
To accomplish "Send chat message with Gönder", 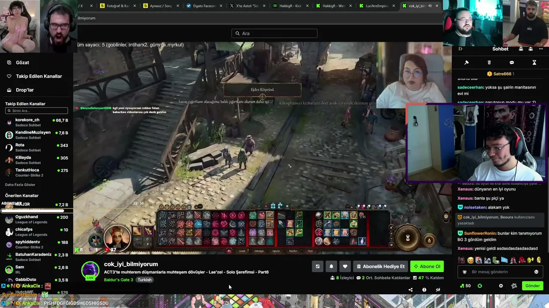I will click(x=533, y=286).
